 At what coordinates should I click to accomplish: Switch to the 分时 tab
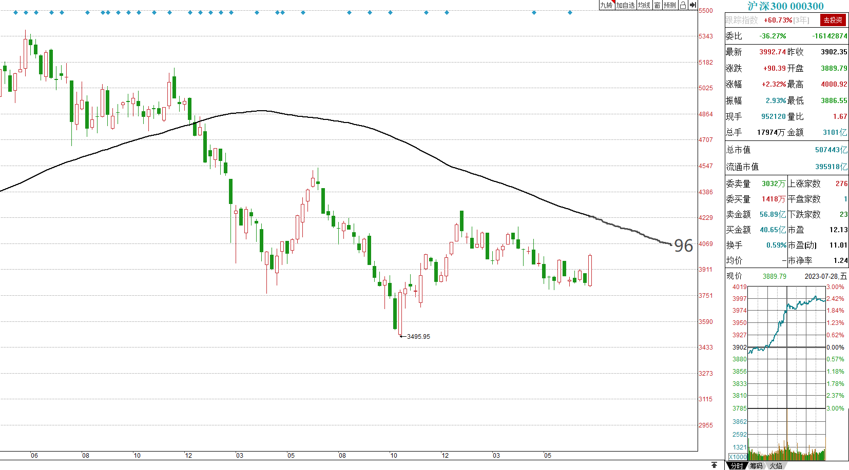(x=737, y=465)
